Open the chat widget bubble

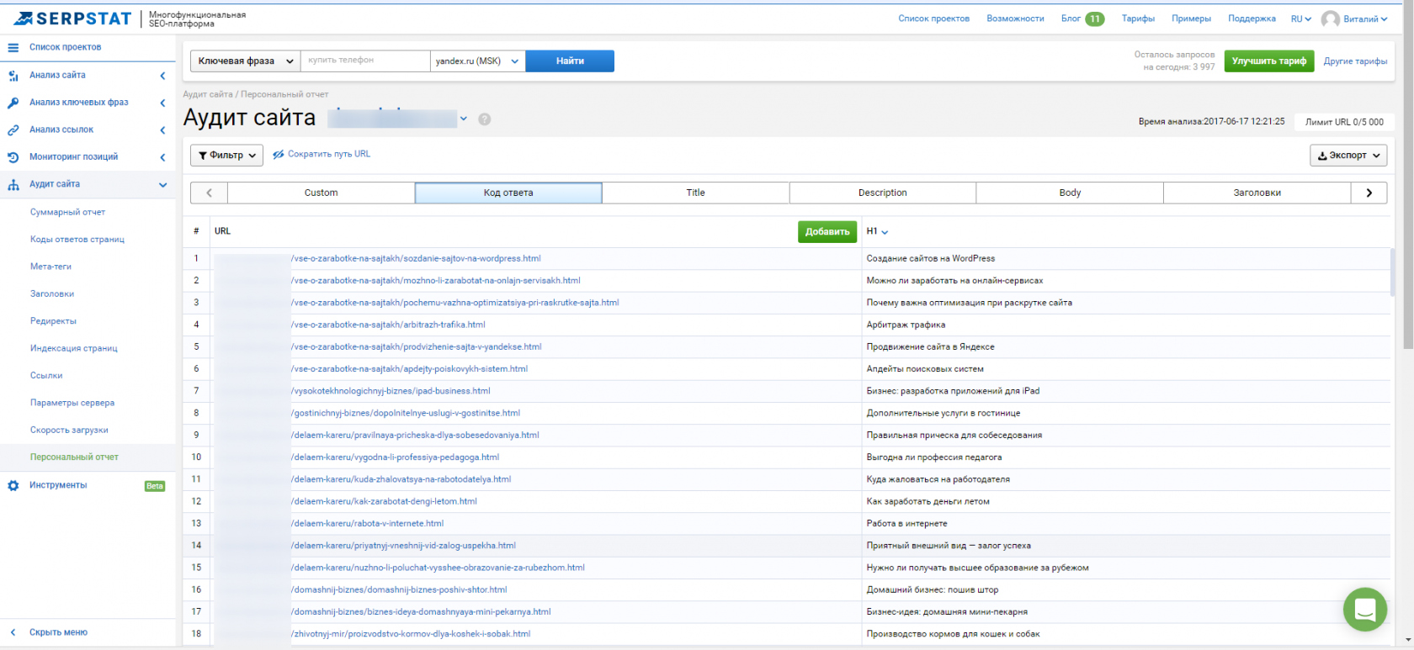(1365, 609)
